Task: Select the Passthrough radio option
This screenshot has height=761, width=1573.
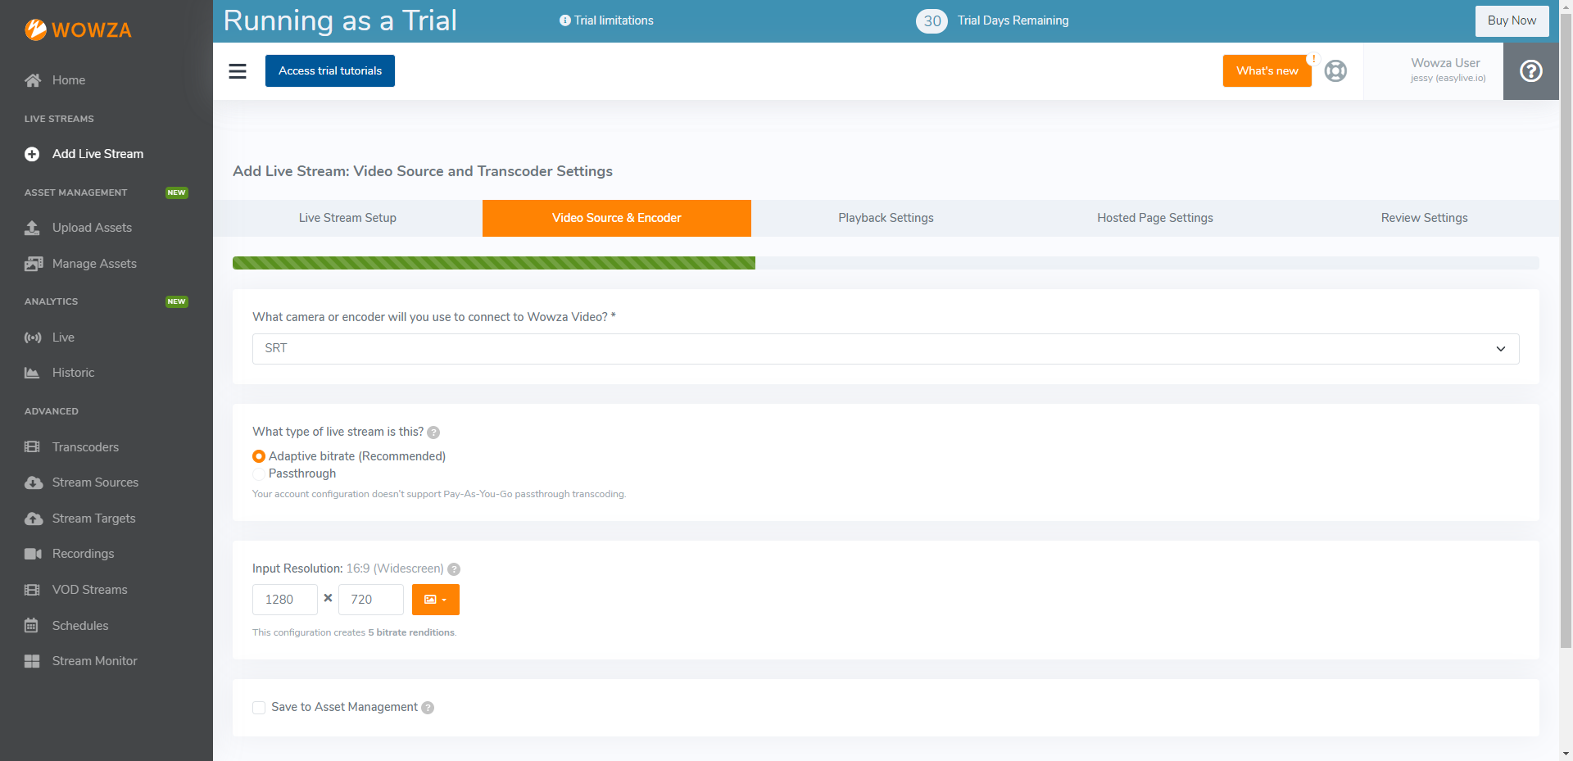Action: pyautogui.click(x=259, y=473)
